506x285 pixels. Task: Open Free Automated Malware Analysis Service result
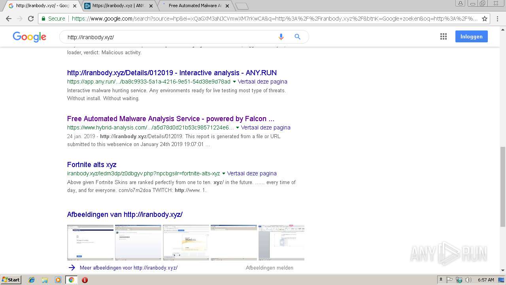[171, 119]
